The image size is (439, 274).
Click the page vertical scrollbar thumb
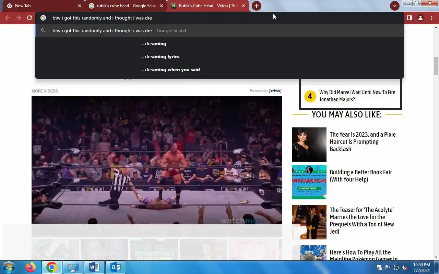pyautogui.click(x=436, y=66)
